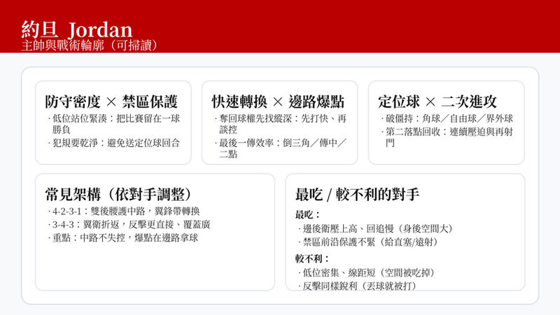The width and height of the screenshot is (560, 315).
Task: Click the title 約旦 Jordan
Action: [x=77, y=29]
